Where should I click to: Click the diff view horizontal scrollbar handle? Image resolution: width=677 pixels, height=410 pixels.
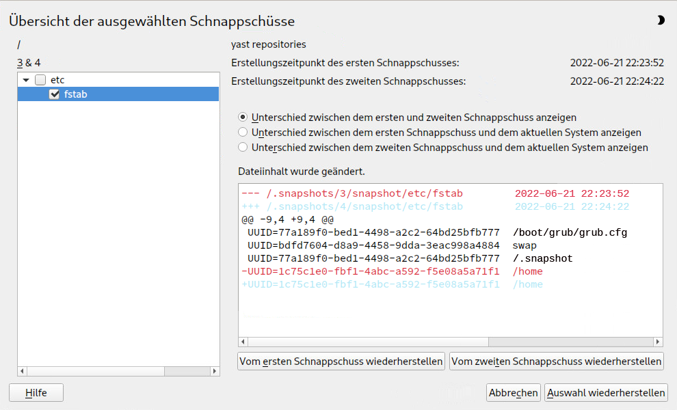click(369, 342)
